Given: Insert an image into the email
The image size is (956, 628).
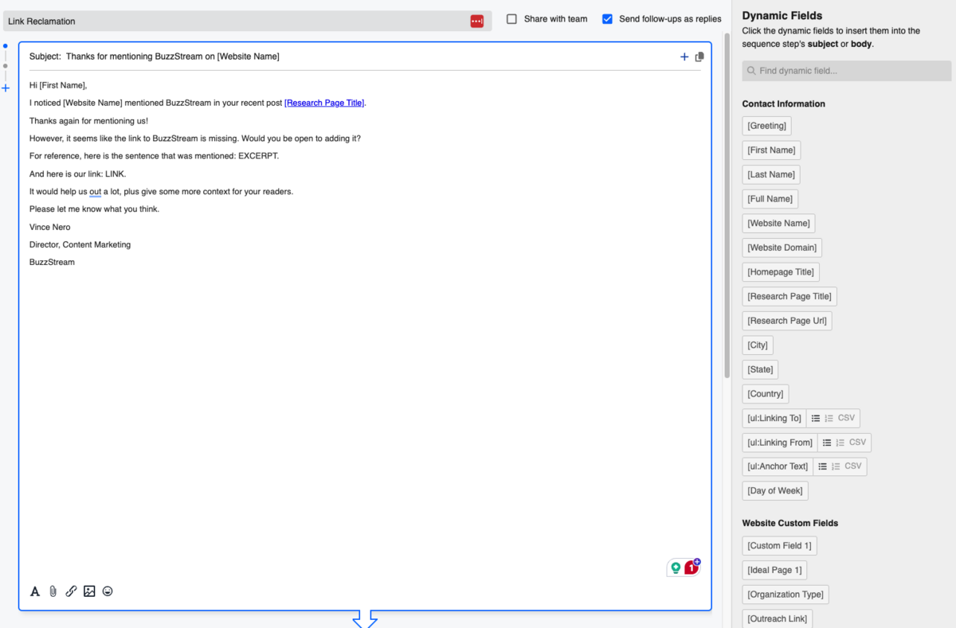Looking at the screenshot, I should [88, 591].
